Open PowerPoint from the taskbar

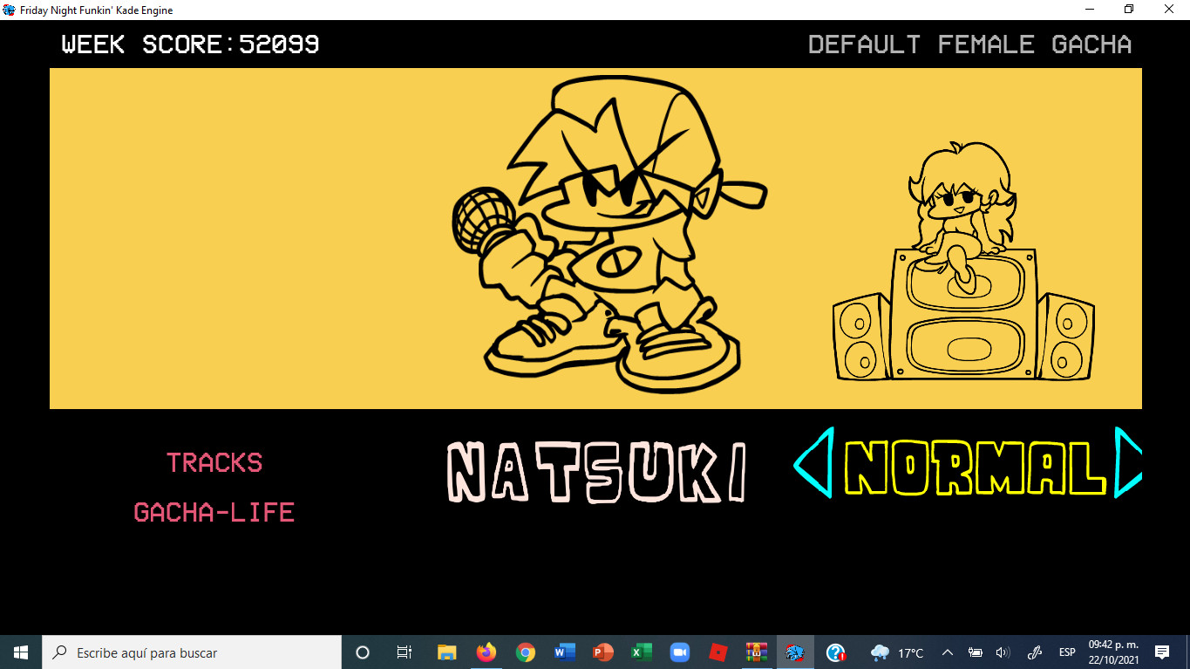tap(601, 652)
